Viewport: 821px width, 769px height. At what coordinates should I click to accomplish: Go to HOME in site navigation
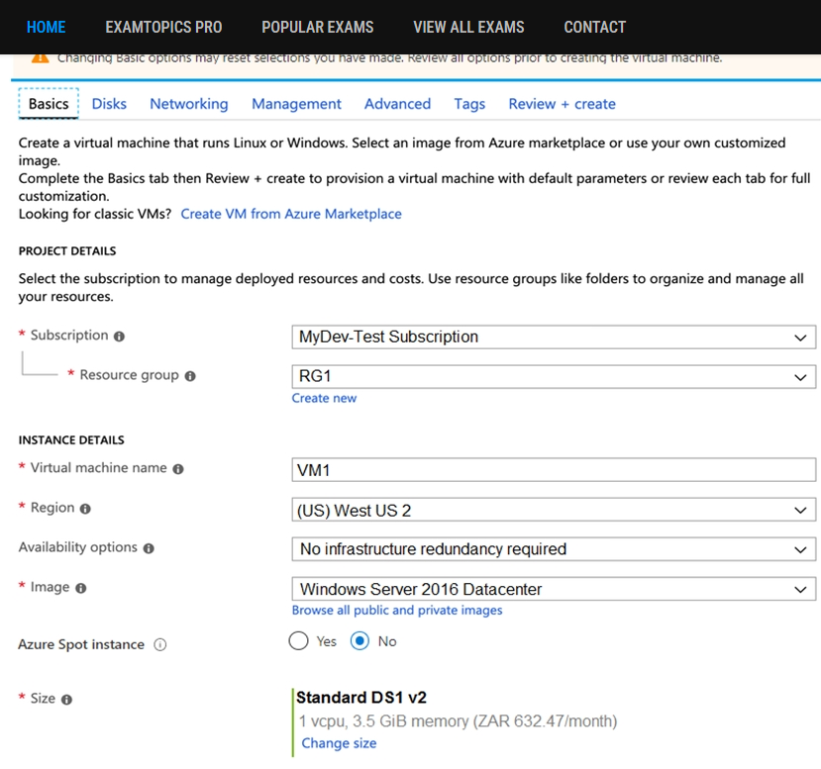tap(47, 27)
